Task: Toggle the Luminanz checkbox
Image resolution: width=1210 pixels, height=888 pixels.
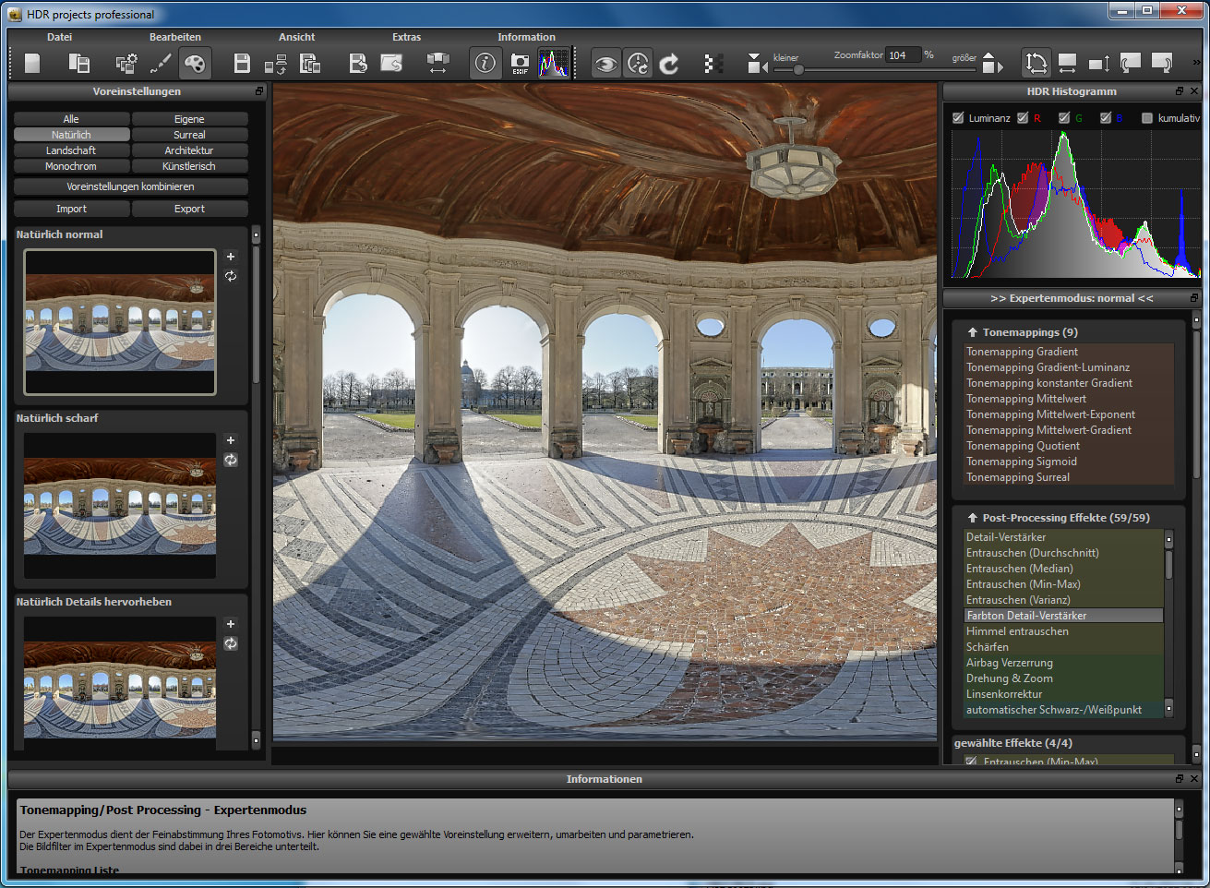Action: coord(958,118)
